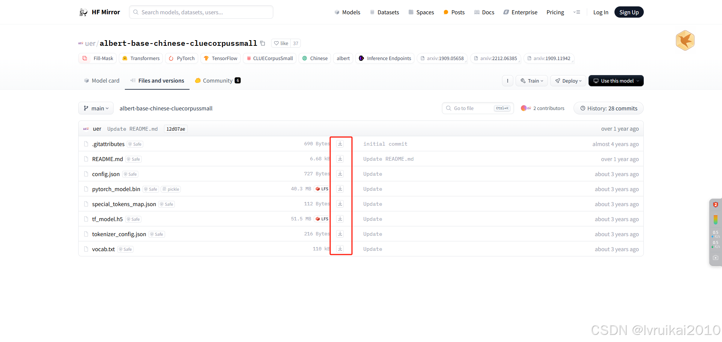Image resolution: width=722 pixels, height=342 pixels.
Task: Open the three-dot more options menu
Action: pos(508,81)
